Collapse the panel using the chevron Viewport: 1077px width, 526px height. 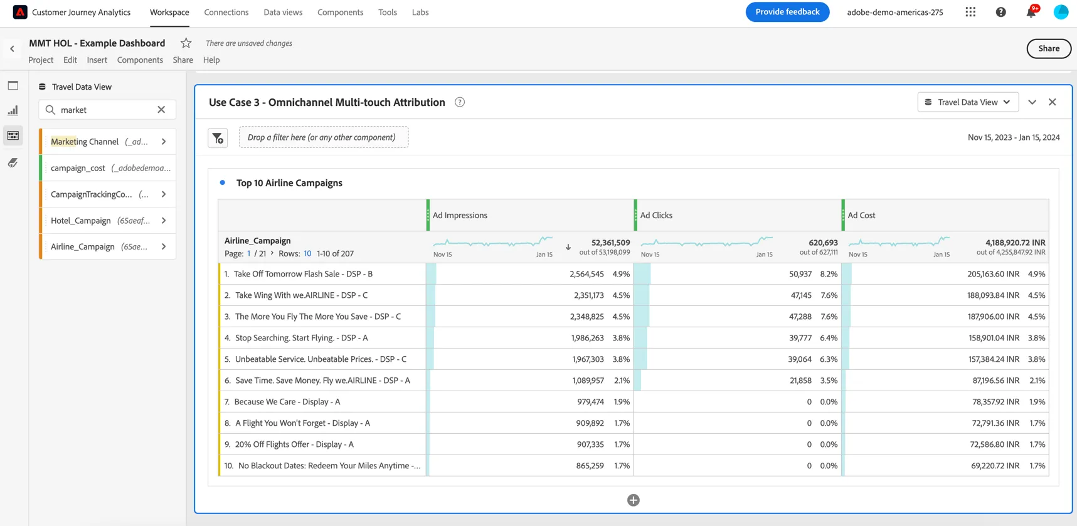tap(1032, 102)
